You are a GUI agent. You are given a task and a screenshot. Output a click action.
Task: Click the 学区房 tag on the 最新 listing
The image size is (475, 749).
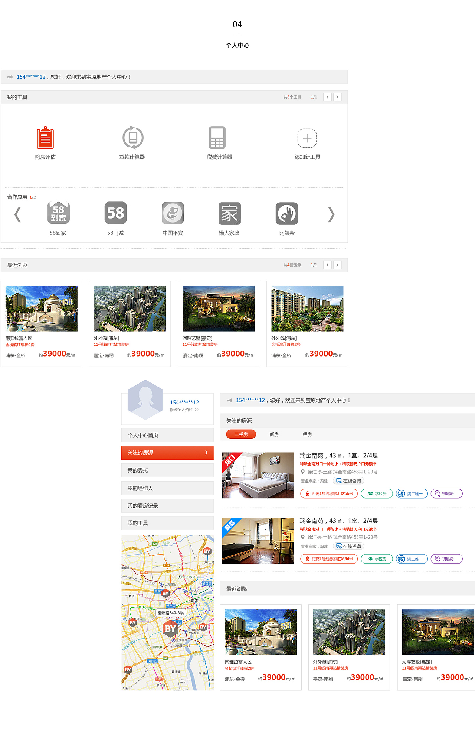(x=377, y=559)
